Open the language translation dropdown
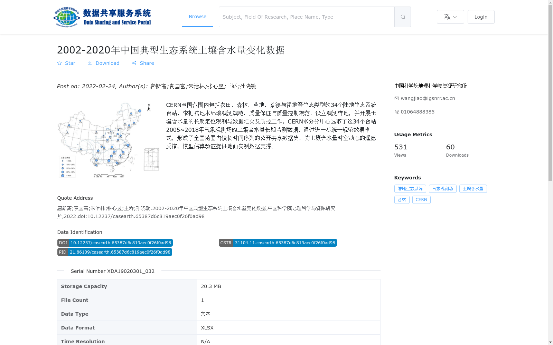The height and width of the screenshot is (345, 553). [450, 17]
